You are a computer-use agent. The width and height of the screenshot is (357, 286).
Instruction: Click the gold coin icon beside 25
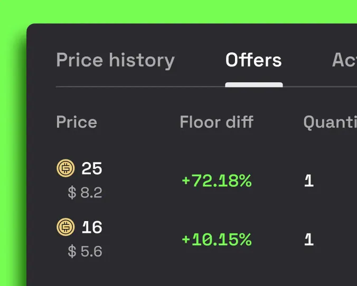point(66,168)
